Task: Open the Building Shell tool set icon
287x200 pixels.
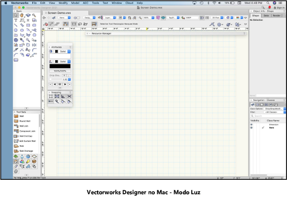Action: pos(16,162)
